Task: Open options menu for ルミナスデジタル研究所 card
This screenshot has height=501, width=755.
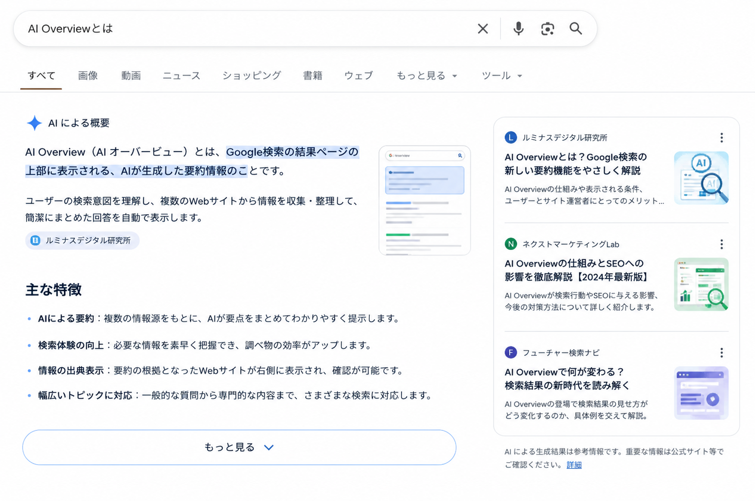Action: coord(721,138)
